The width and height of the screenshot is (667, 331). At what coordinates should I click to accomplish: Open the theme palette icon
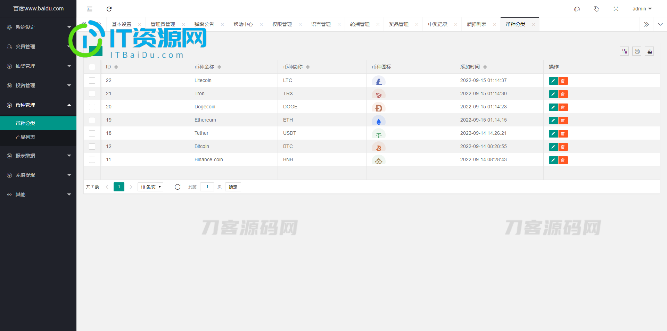[577, 9]
